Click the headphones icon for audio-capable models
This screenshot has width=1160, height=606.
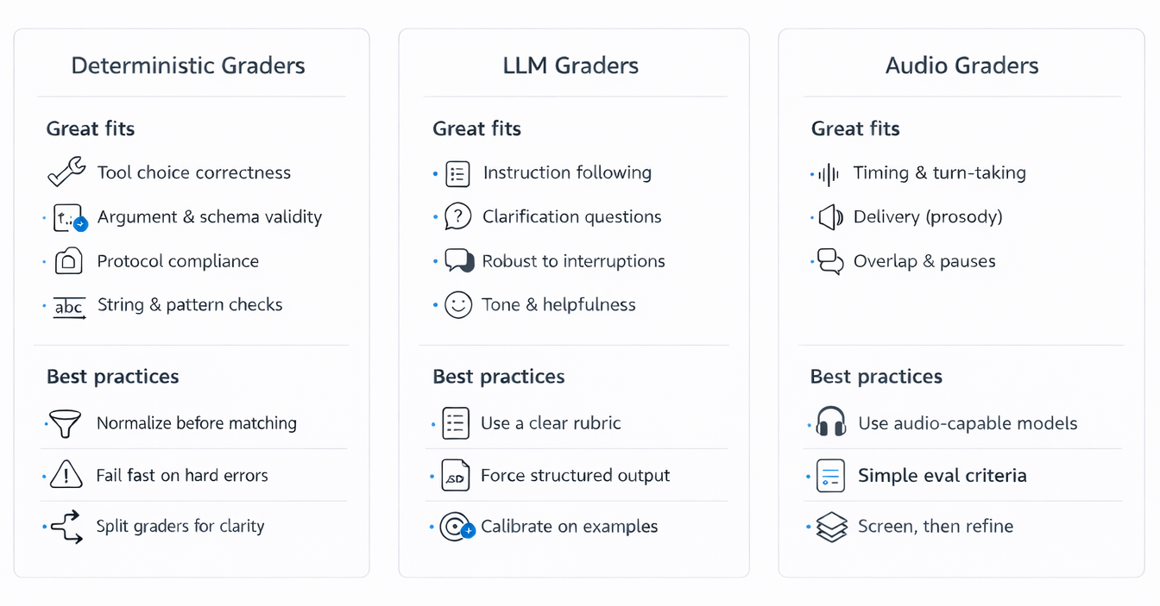click(x=831, y=423)
